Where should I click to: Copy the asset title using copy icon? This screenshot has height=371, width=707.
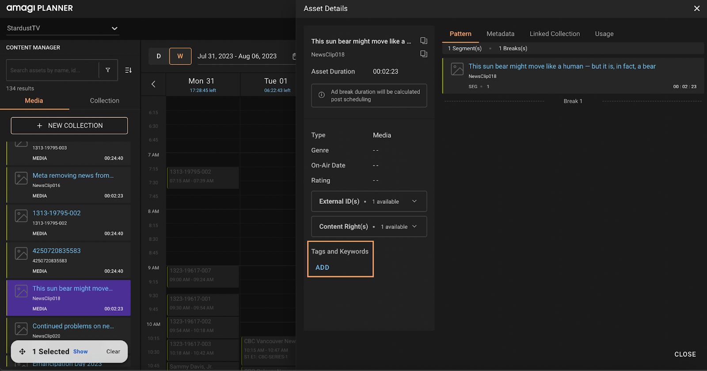(x=423, y=41)
